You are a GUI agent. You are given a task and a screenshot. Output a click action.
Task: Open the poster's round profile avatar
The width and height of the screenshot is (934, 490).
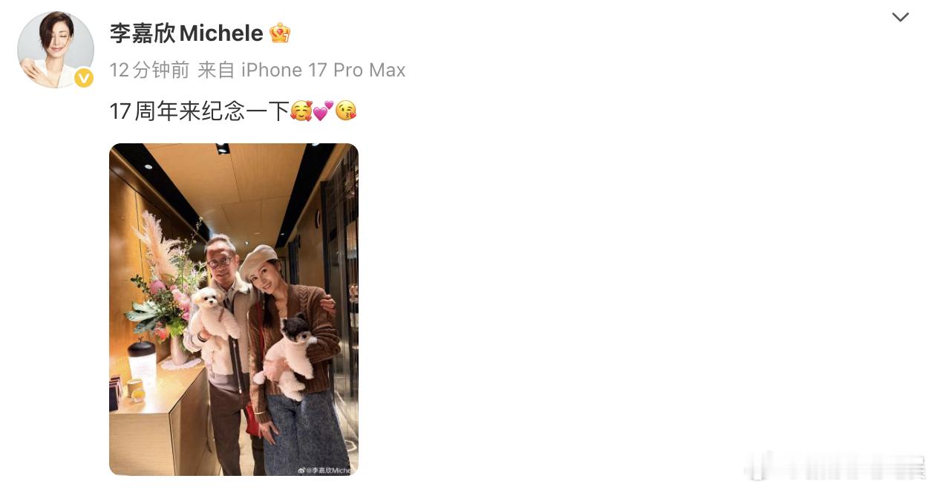point(56,50)
